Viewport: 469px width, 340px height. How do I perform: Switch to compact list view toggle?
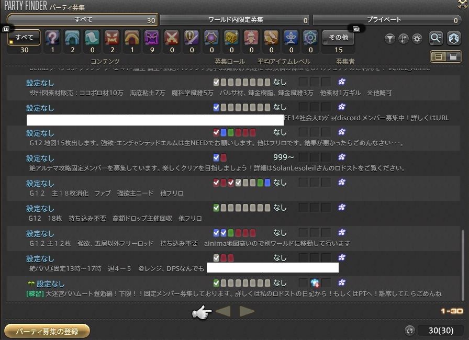coord(439,56)
